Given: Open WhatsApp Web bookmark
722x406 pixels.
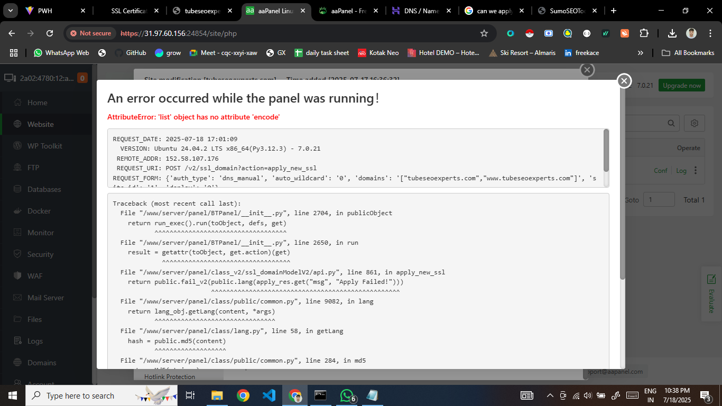Looking at the screenshot, I should coord(61,53).
